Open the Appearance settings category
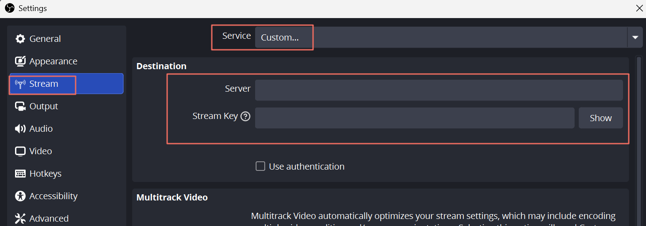This screenshot has width=646, height=226. [x=66, y=61]
